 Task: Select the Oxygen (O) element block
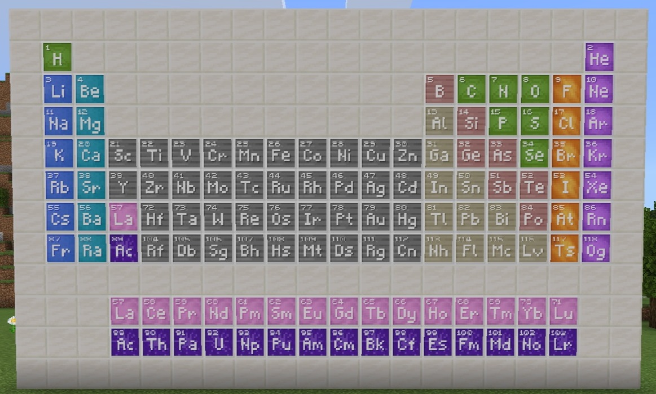click(535, 89)
